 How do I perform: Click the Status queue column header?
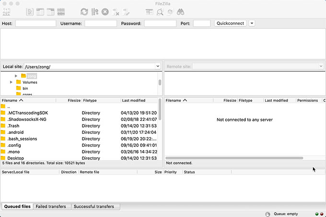(x=207, y=172)
